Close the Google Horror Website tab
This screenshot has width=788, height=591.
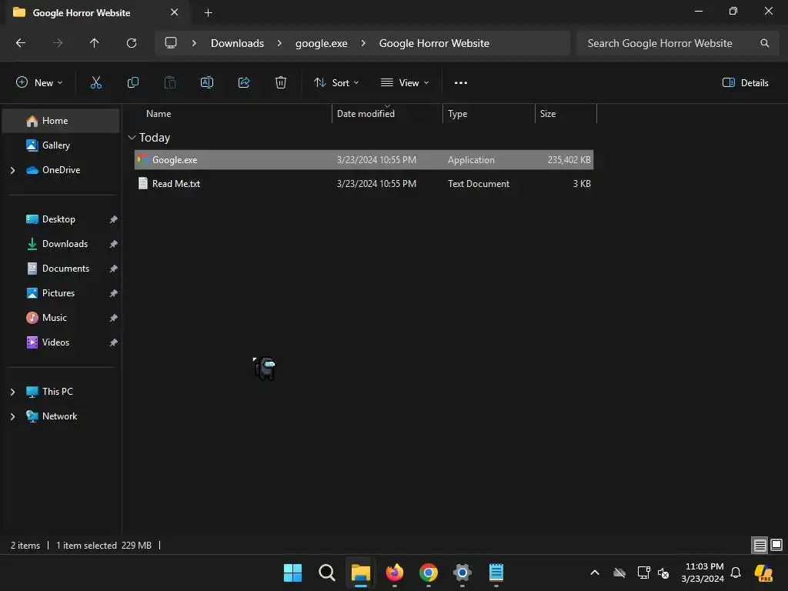tap(175, 12)
